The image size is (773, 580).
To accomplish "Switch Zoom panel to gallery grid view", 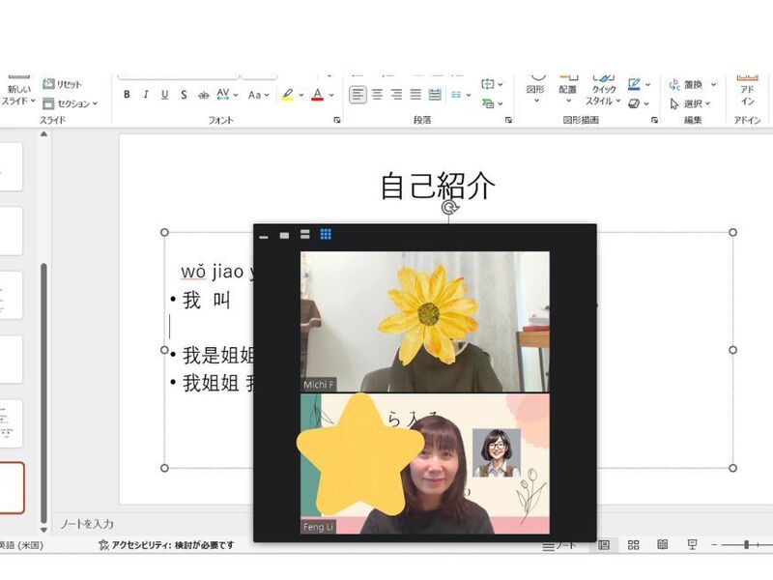I will (x=326, y=234).
